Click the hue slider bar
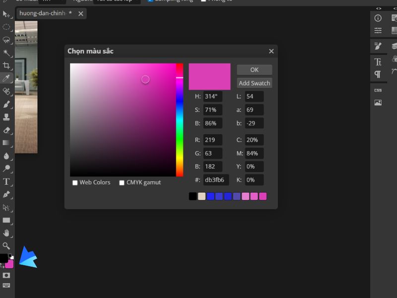The image size is (397, 298). click(180, 120)
